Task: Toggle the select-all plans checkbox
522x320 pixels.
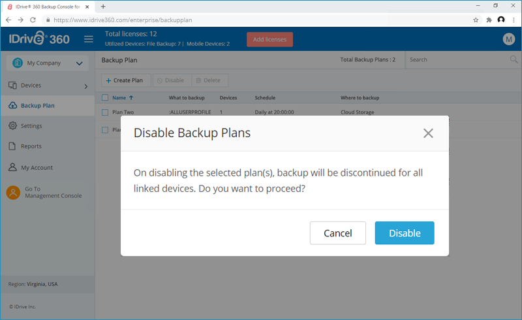Action: 105,98
